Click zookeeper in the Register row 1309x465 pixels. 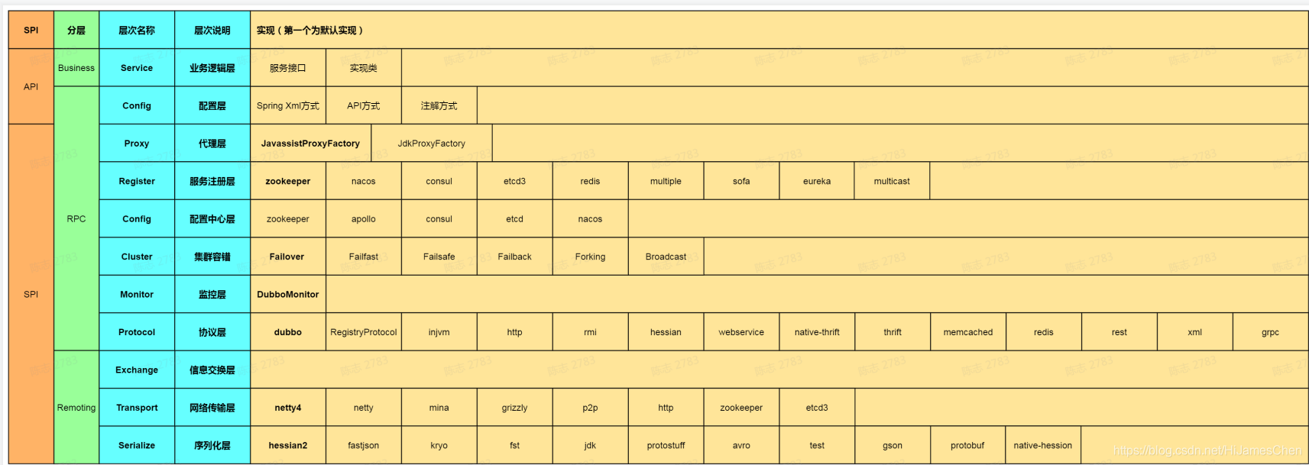point(288,182)
